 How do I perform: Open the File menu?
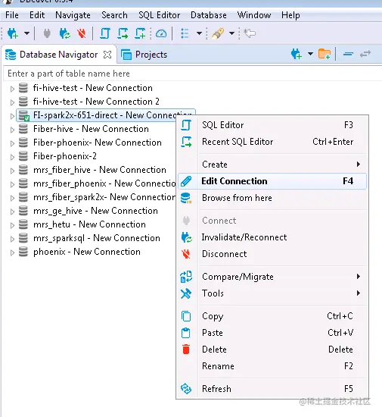[x=12, y=15]
